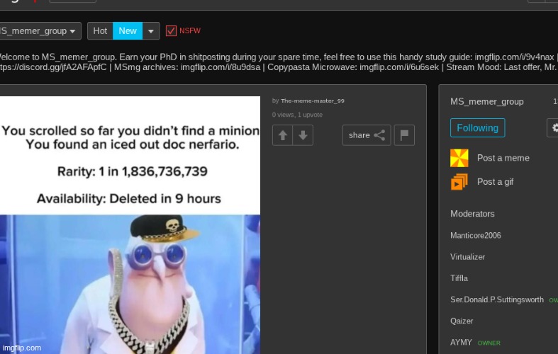The image size is (558, 354).
Task: Click the Post a gif icon
Action: 459,182
